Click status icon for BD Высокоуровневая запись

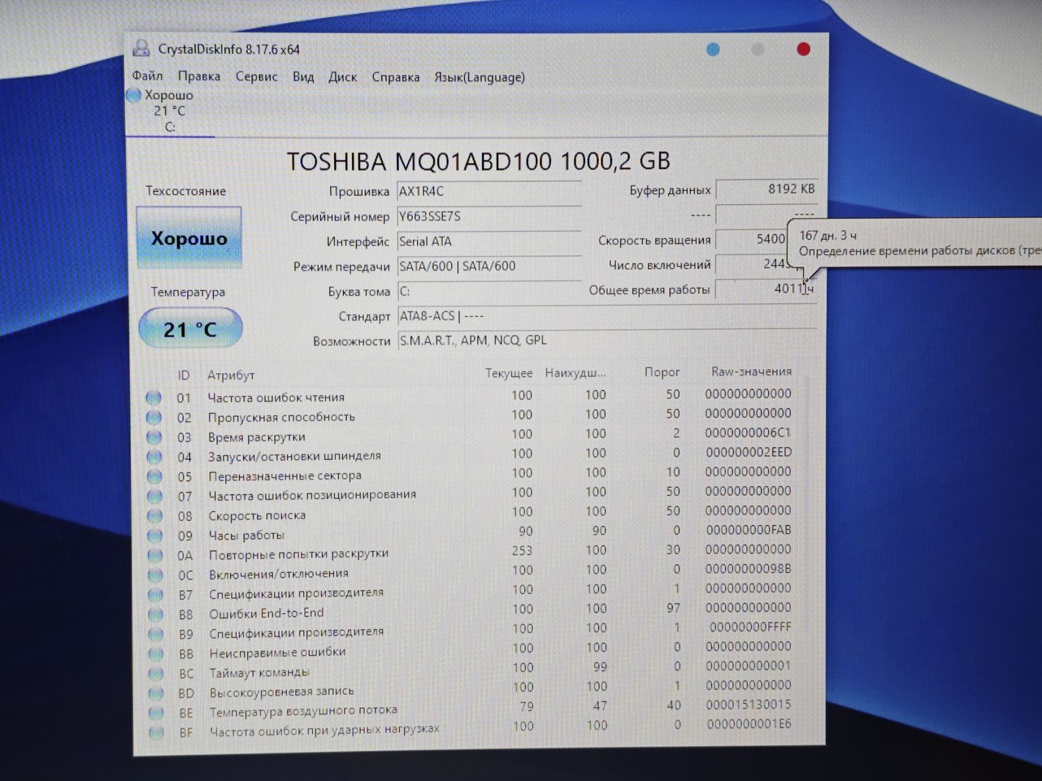pos(156,693)
